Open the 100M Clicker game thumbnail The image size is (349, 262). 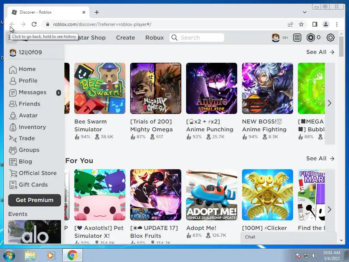click(268, 195)
